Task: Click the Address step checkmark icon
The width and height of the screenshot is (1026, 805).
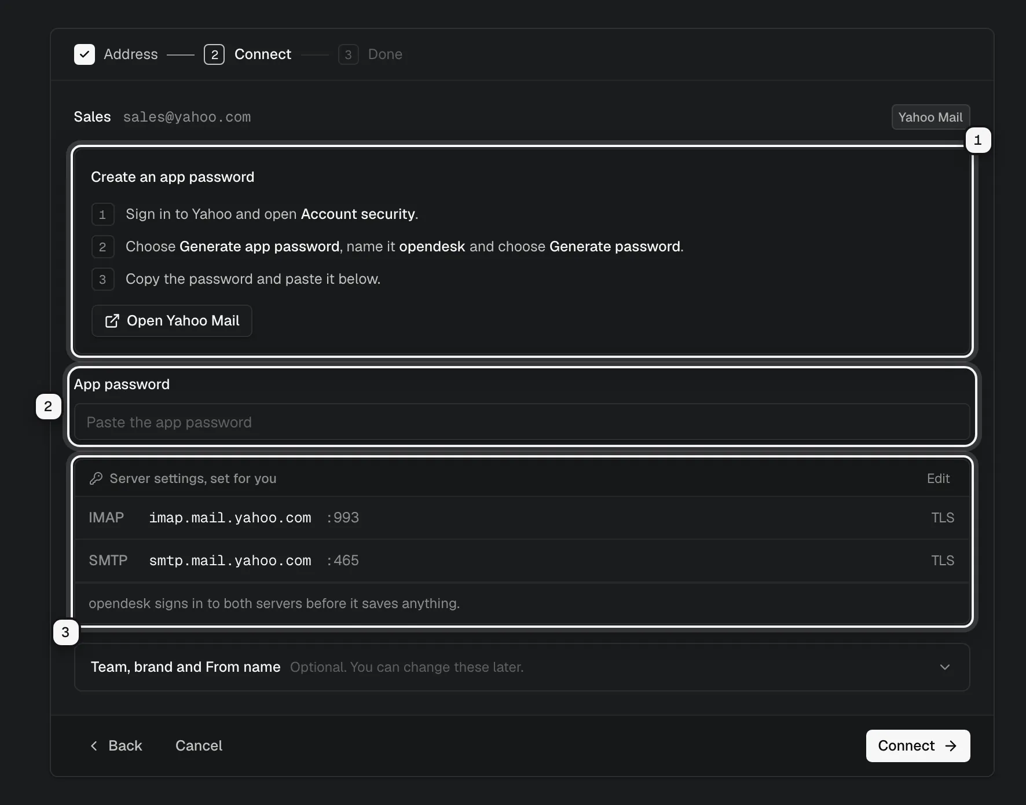Action: [85, 54]
